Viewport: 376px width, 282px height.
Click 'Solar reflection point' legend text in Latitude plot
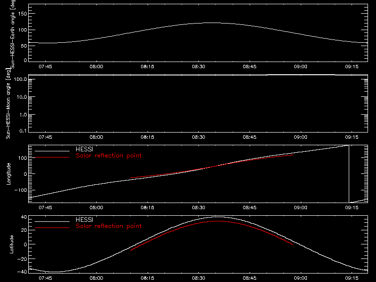click(109, 226)
